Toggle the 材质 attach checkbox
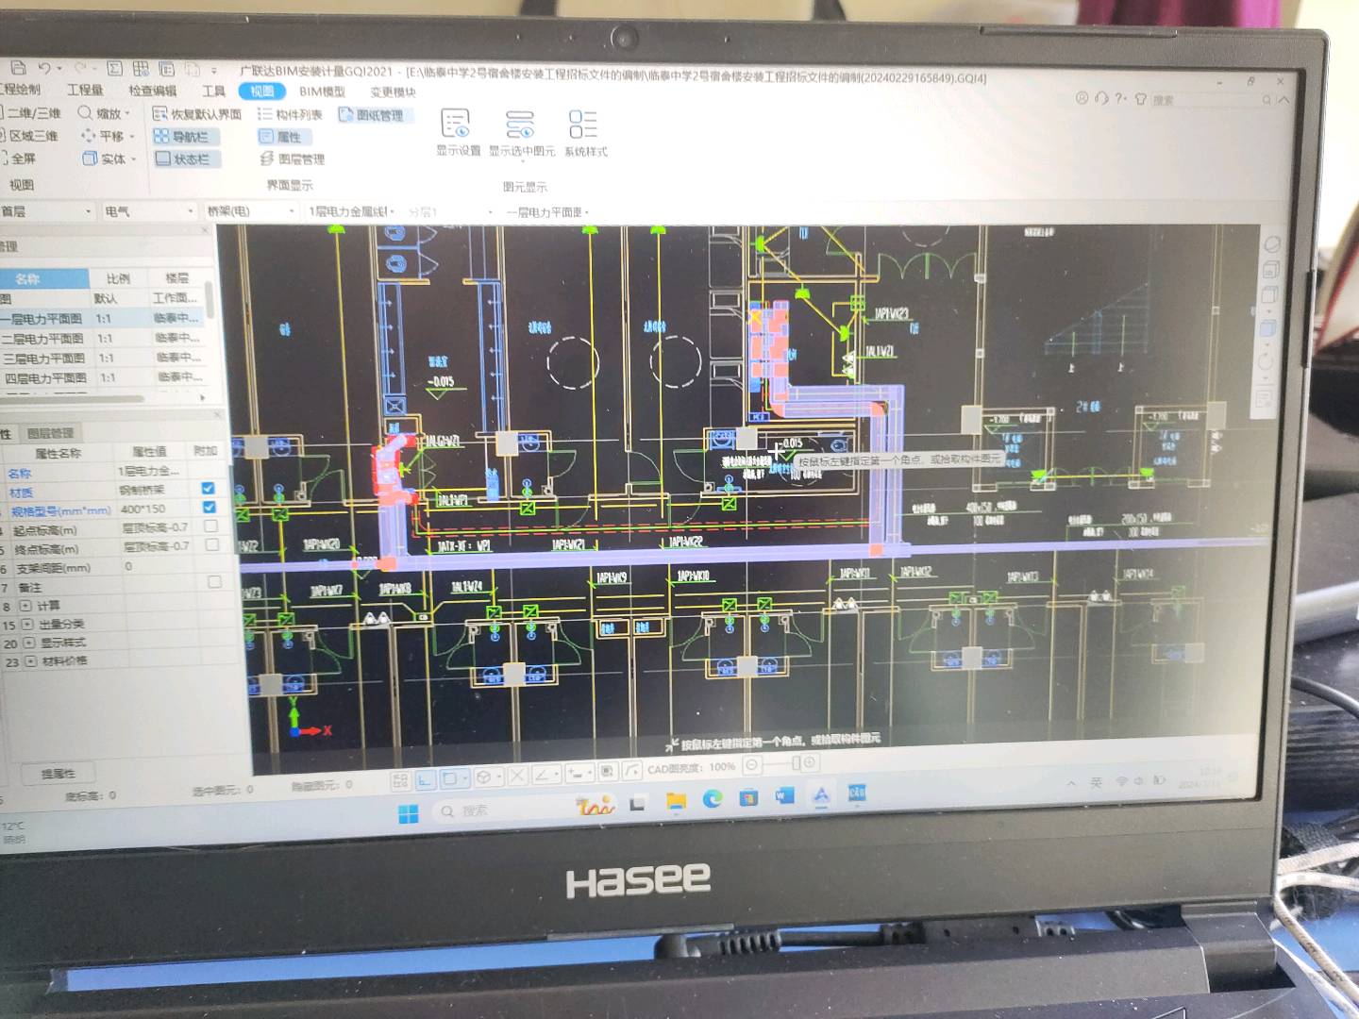This screenshot has height=1019, width=1359. tap(208, 488)
